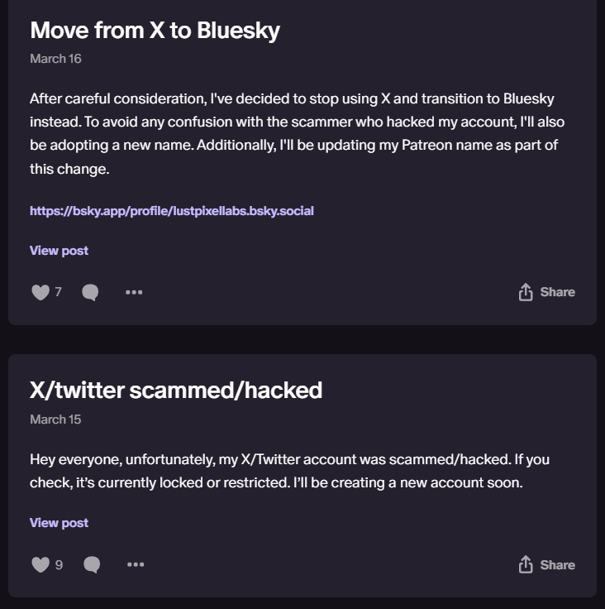This screenshot has width=605, height=609.
Task: Click the March 15 date stamp
Action: (55, 420)
